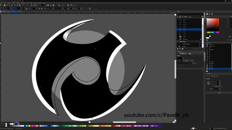
Task: Click the Print icon in standard toolbar
Action: (x=12, y=5)
